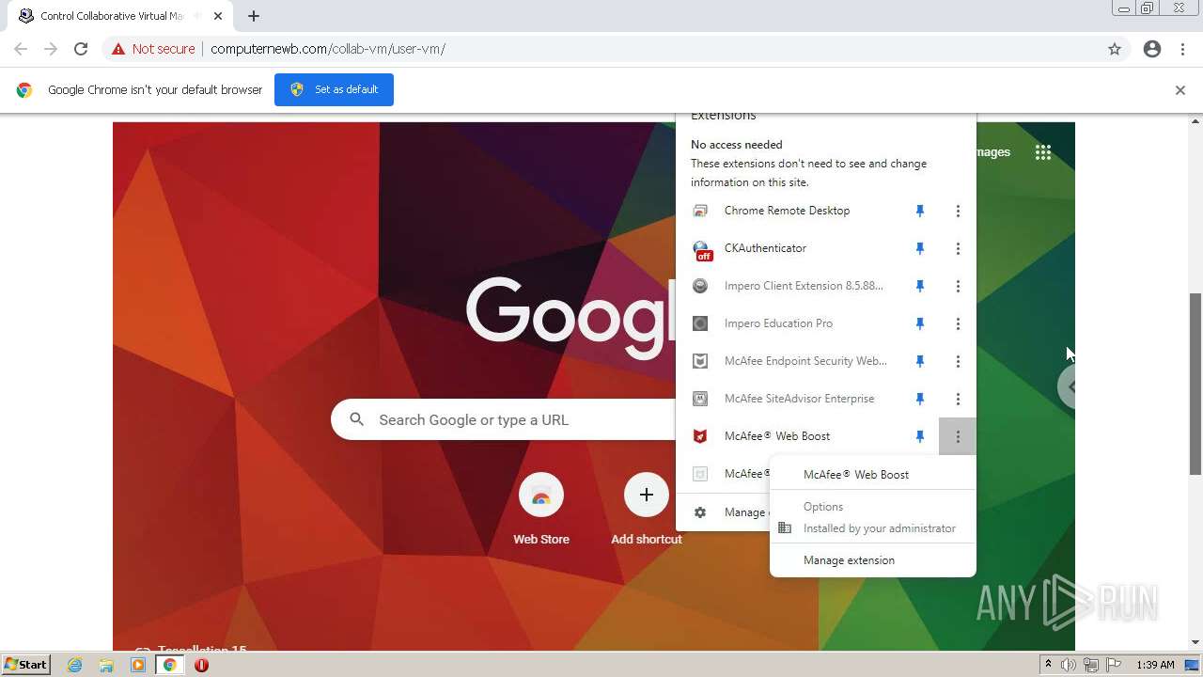1203x677 pixels.
Task: Click the Chrome Remote Desktop extension icon
Action: pos(700,211)
